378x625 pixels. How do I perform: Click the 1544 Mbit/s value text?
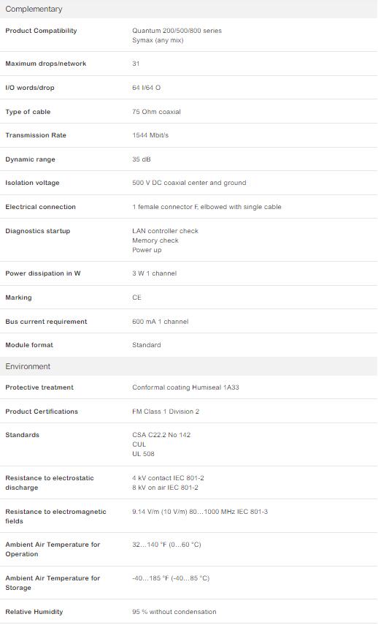tap(150, 135)
